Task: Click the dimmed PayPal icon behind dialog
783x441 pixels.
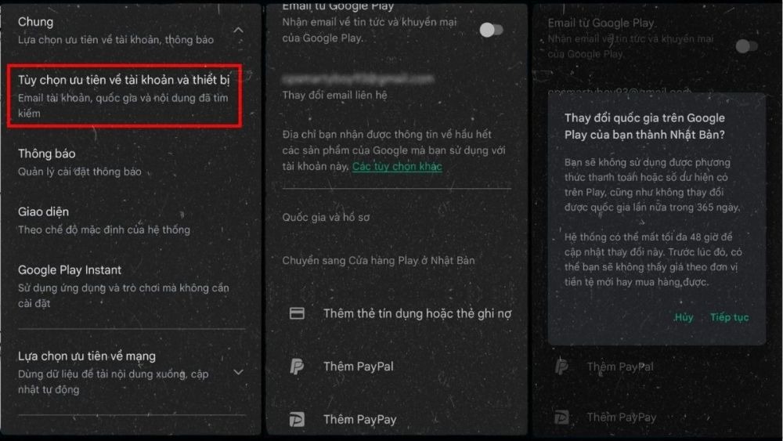Action: click(x=561, y=367)
